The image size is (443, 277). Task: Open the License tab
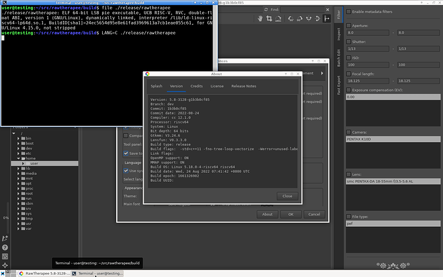point(217,86)
